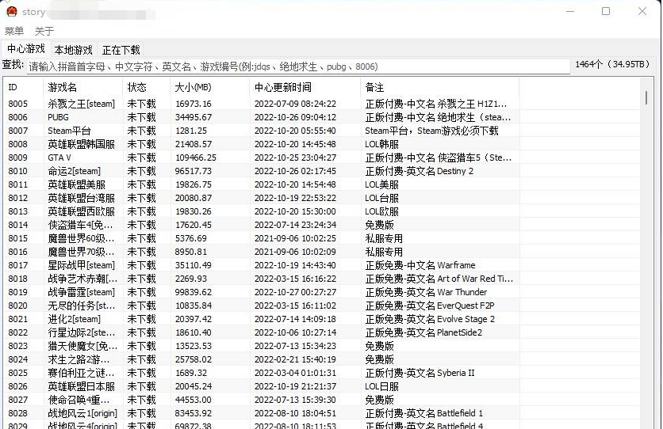Click note 正版免费-英文名 Evolve Stage 2
This screenshot has width=663, height=429.
click(x=430, y=319)
